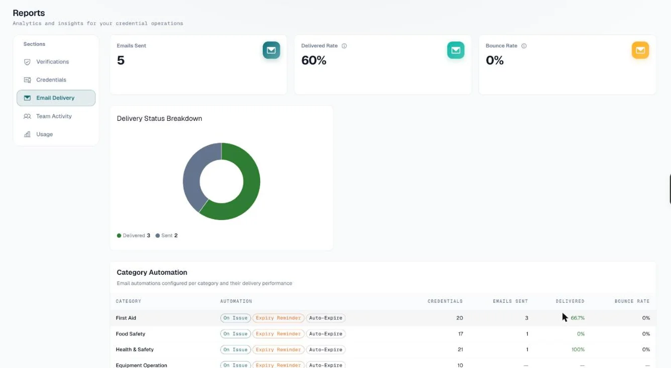Click the info icon beside Bounce Rate
The height and width of the screenshot is (368, 671).
(524, 46)
